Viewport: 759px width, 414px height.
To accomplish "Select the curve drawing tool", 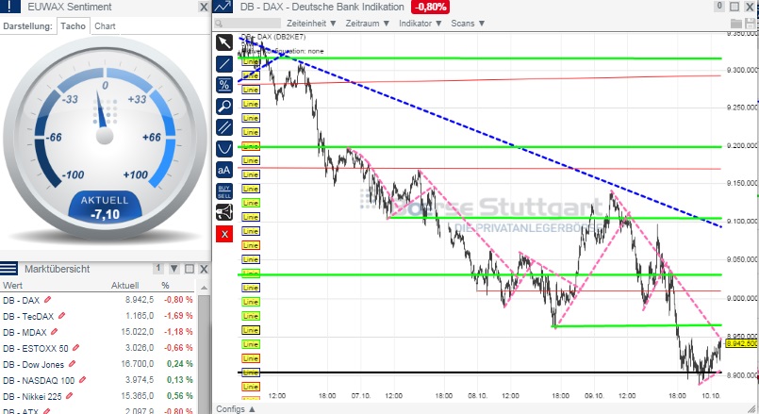I will tap(224, 149).
